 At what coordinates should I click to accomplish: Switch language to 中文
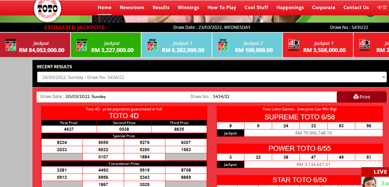[382, 7]
